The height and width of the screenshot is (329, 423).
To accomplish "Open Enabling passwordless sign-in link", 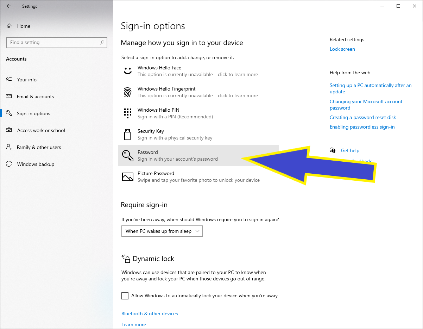I will click(x=362, y=127).
